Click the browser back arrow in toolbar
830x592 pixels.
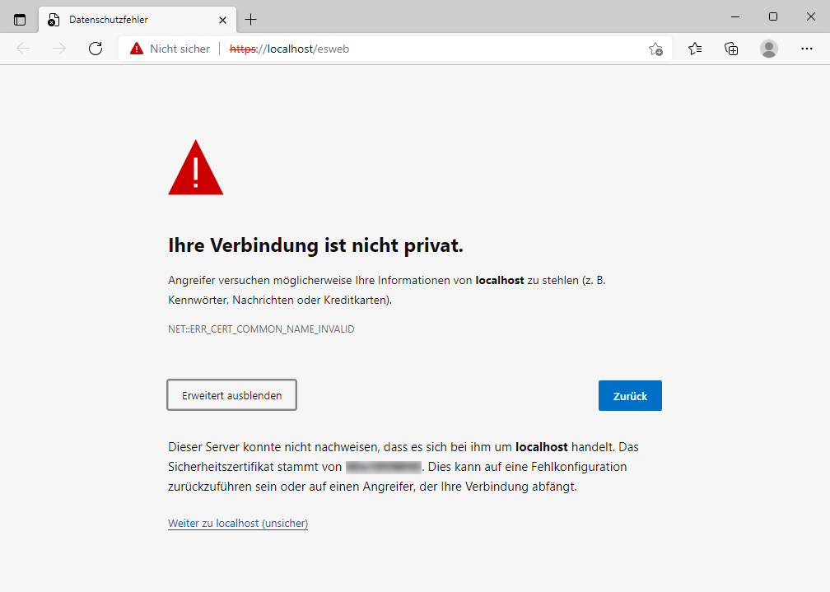(x=23, y=49)
